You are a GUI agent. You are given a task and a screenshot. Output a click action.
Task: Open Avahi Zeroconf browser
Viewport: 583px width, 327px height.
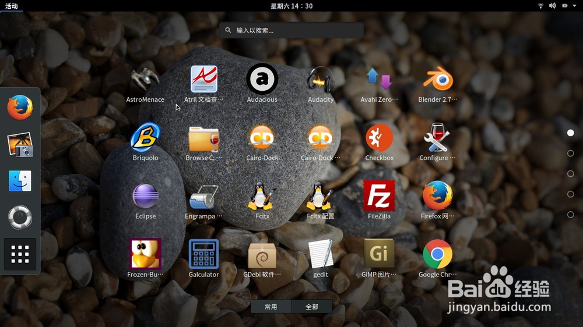[x=379, y=84]
